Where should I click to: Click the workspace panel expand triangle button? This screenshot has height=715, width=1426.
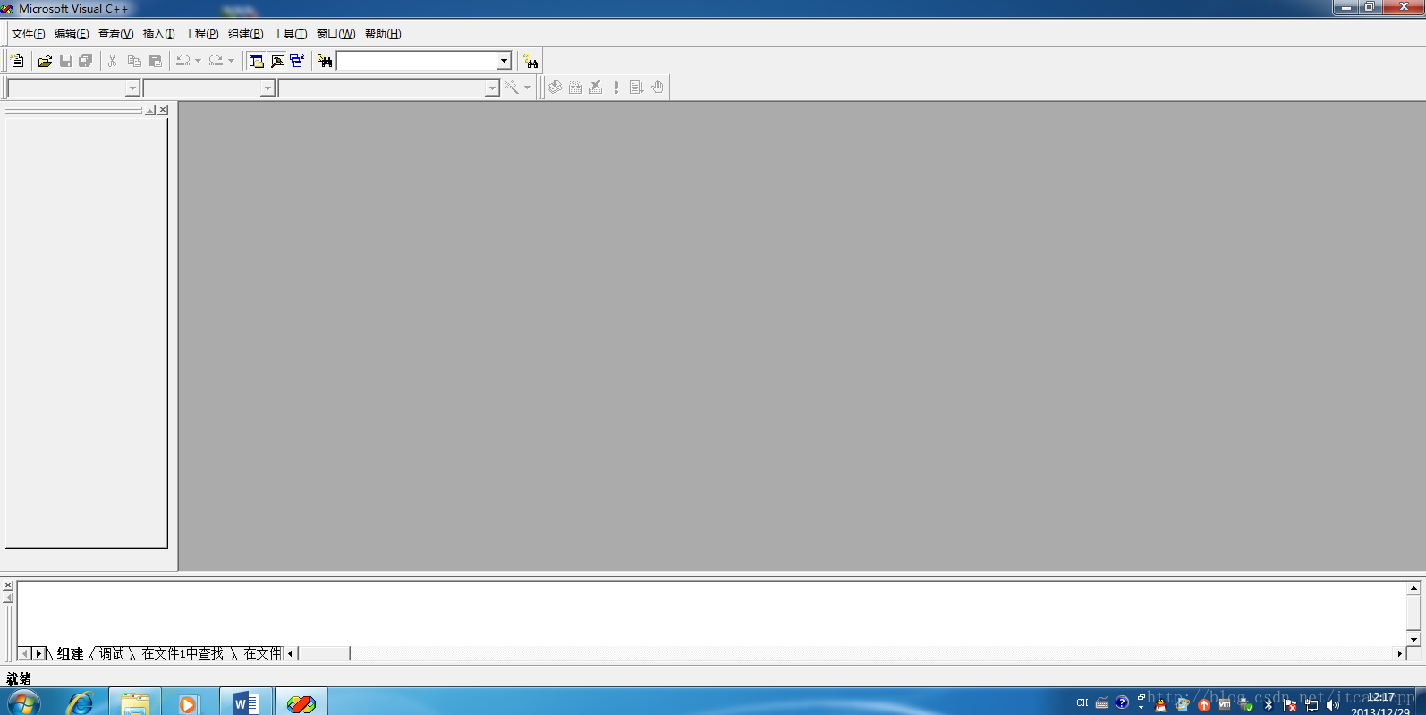click(150, 110)
